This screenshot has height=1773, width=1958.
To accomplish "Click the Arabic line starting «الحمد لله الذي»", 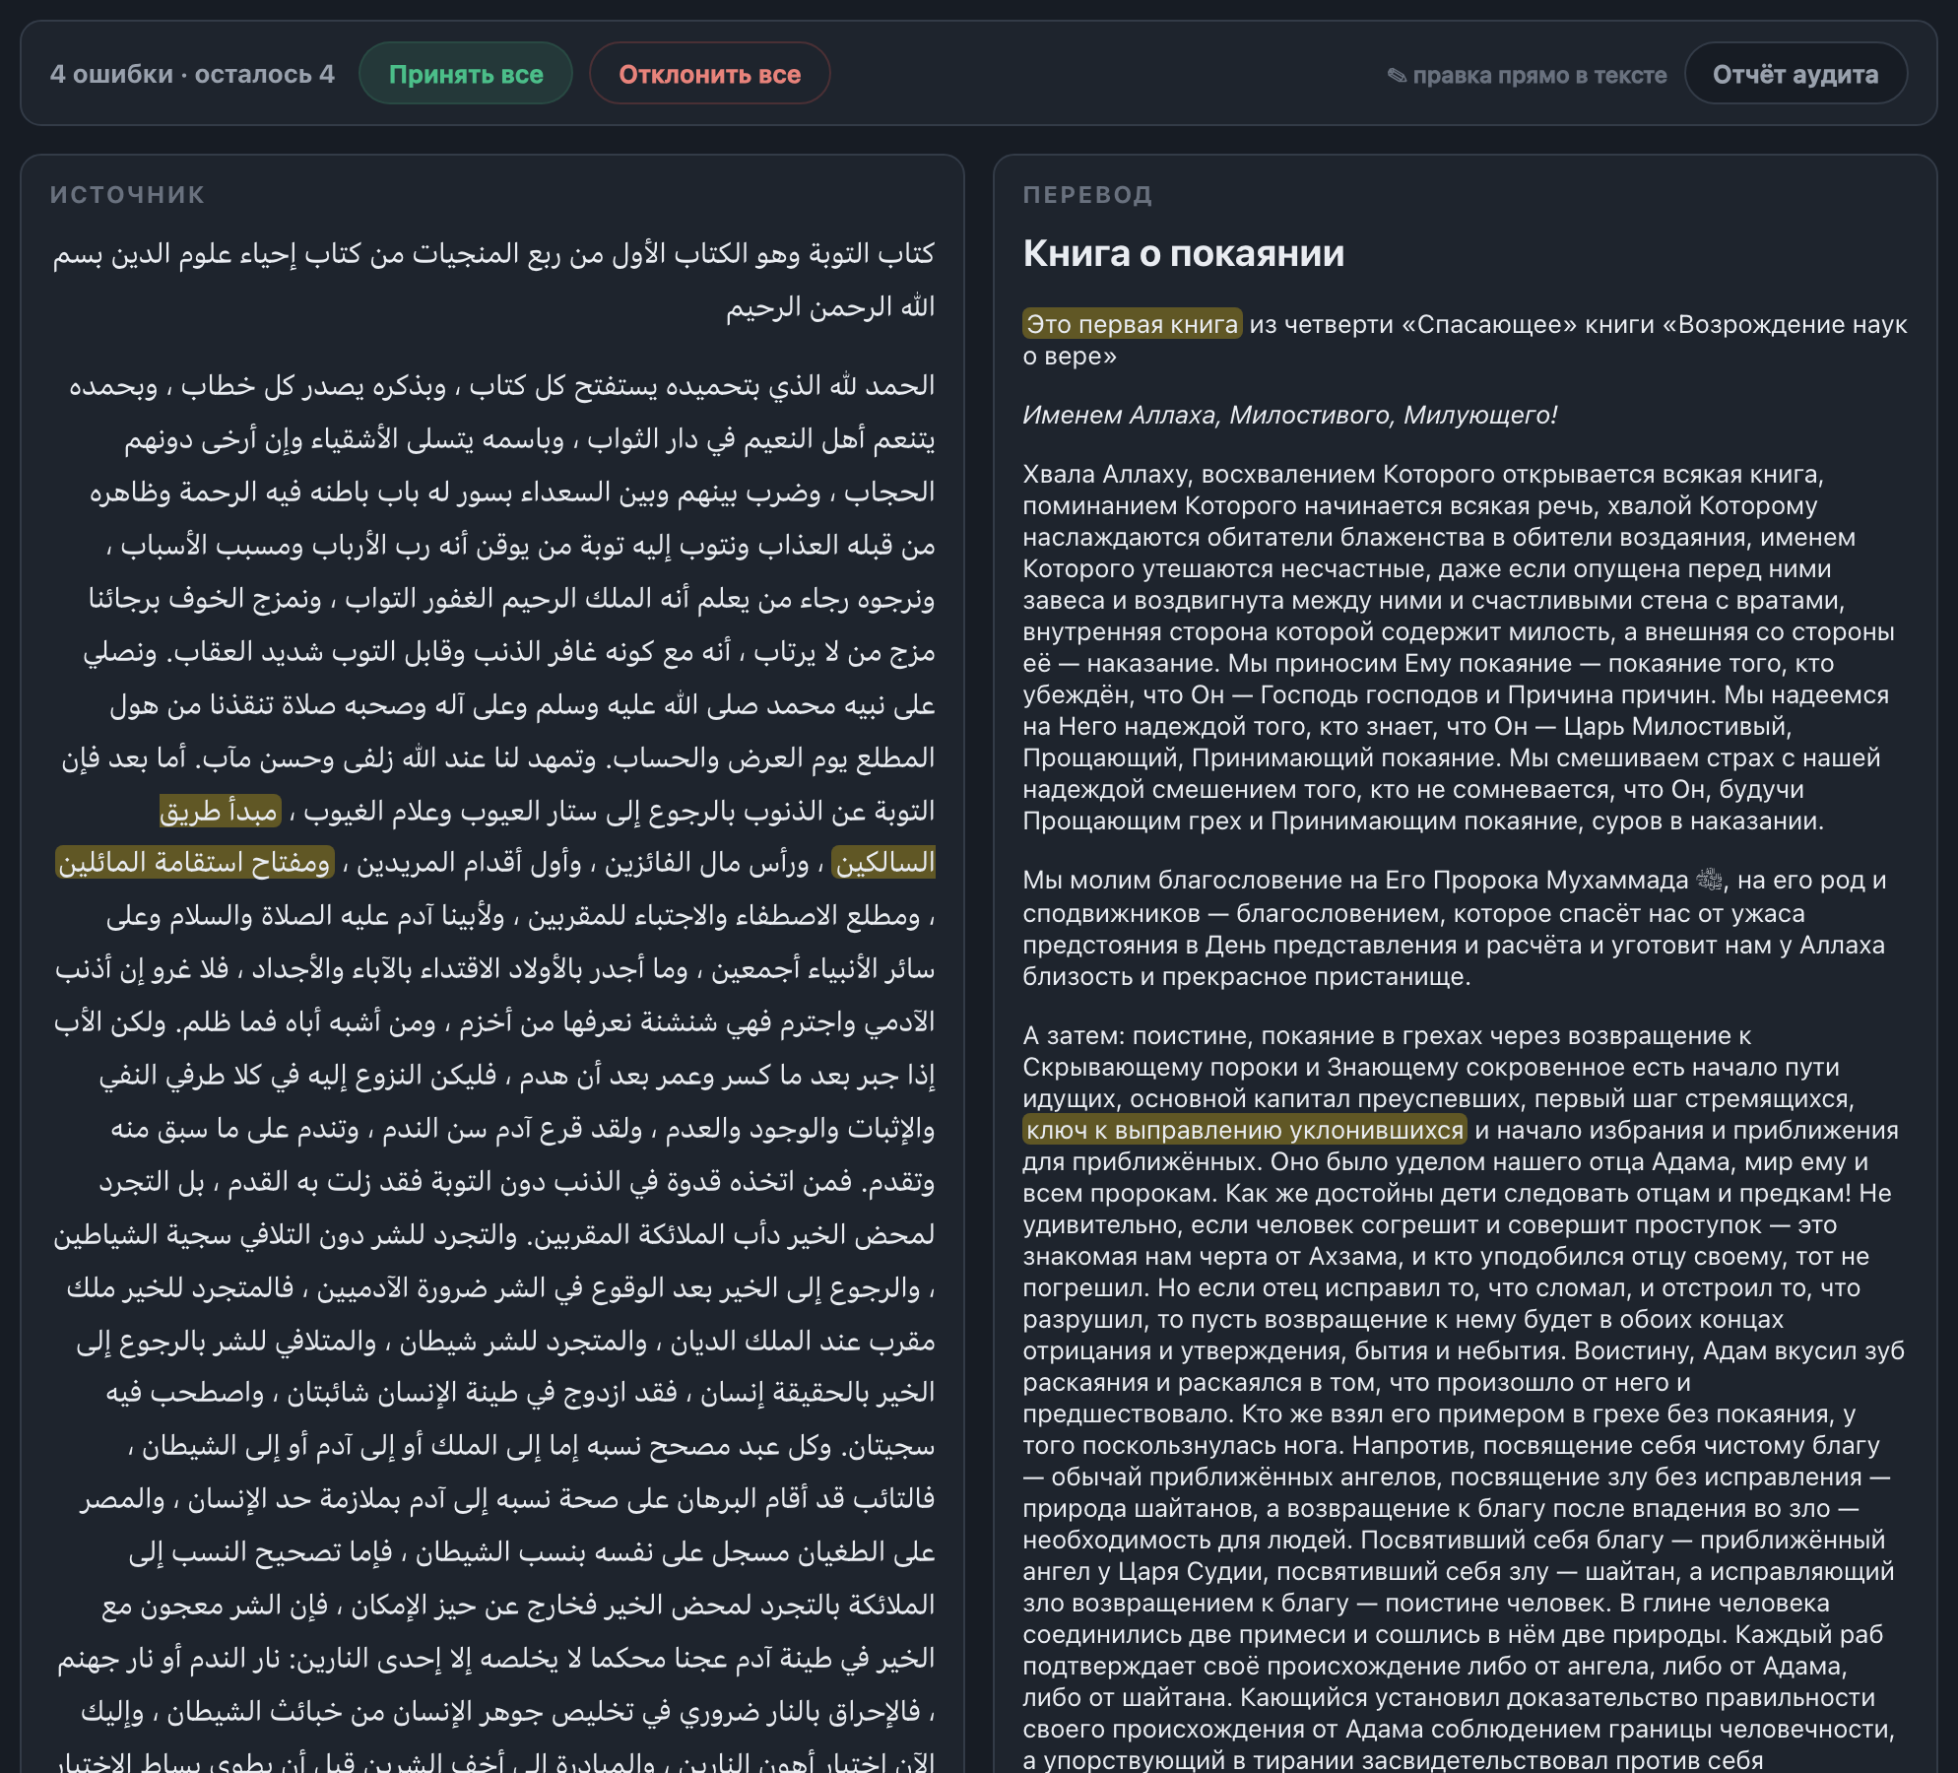I will (x=502, y=385).
